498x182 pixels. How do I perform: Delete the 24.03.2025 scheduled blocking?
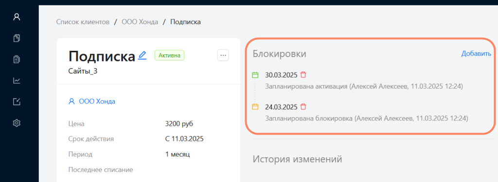[x=303, y=107]
